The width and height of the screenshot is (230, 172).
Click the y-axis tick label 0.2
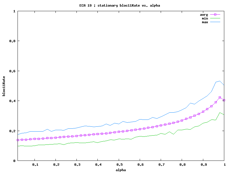[x=12, y=131]
